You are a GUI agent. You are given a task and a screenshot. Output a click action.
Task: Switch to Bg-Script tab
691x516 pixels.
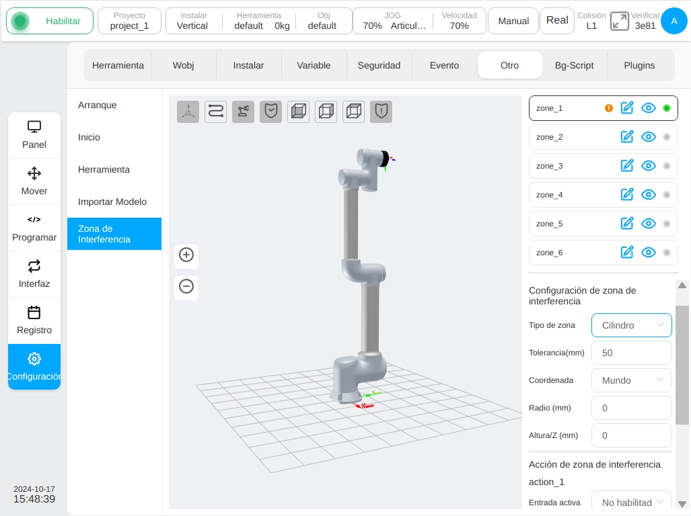[x=574, y=65]
